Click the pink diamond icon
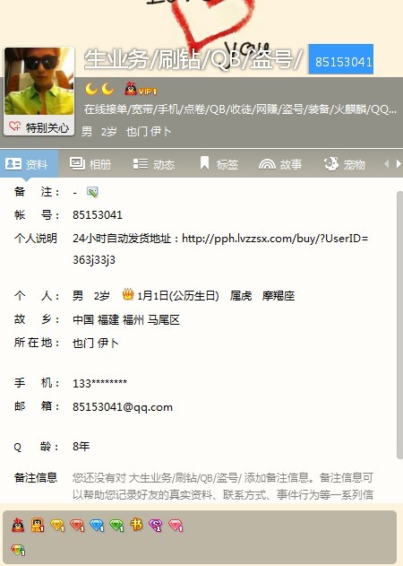Screen dimensions: 403x566 pos(176,526)
